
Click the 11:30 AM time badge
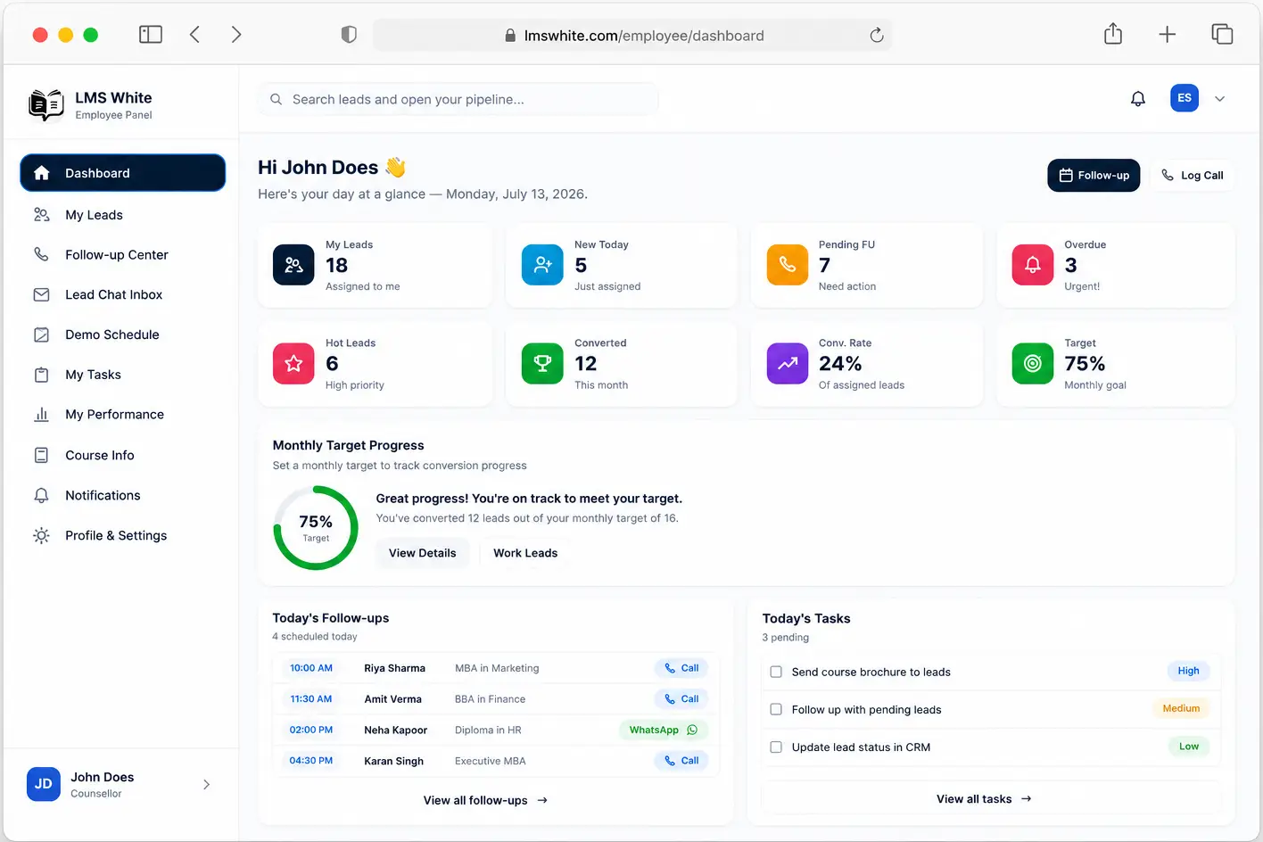311,699
